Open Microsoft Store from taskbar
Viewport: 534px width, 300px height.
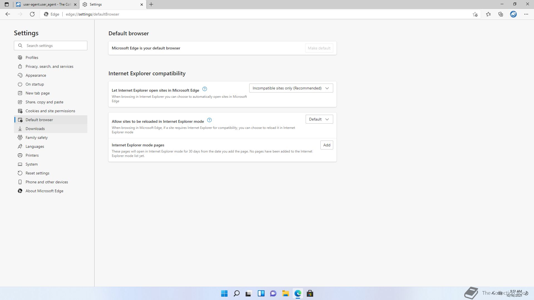coord(310,294)
